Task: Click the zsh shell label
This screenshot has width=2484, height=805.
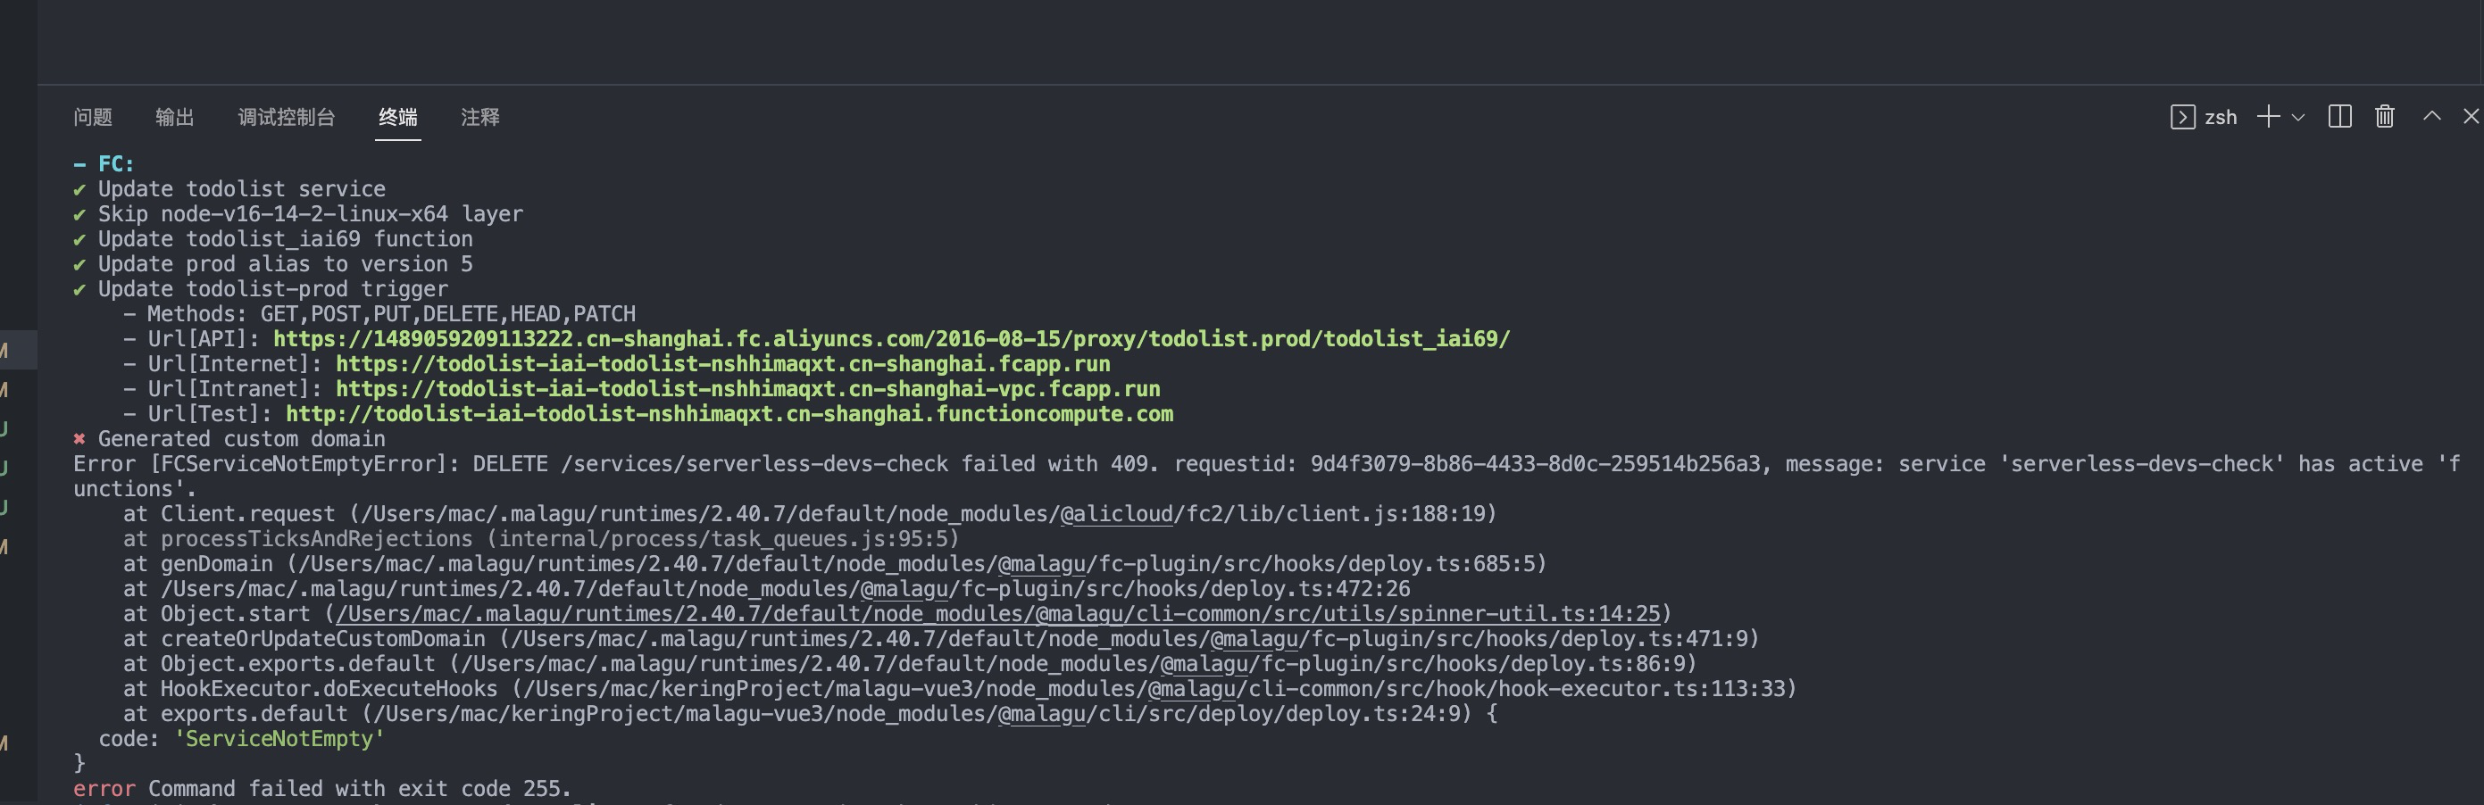Action: (x=2221, y=118)
